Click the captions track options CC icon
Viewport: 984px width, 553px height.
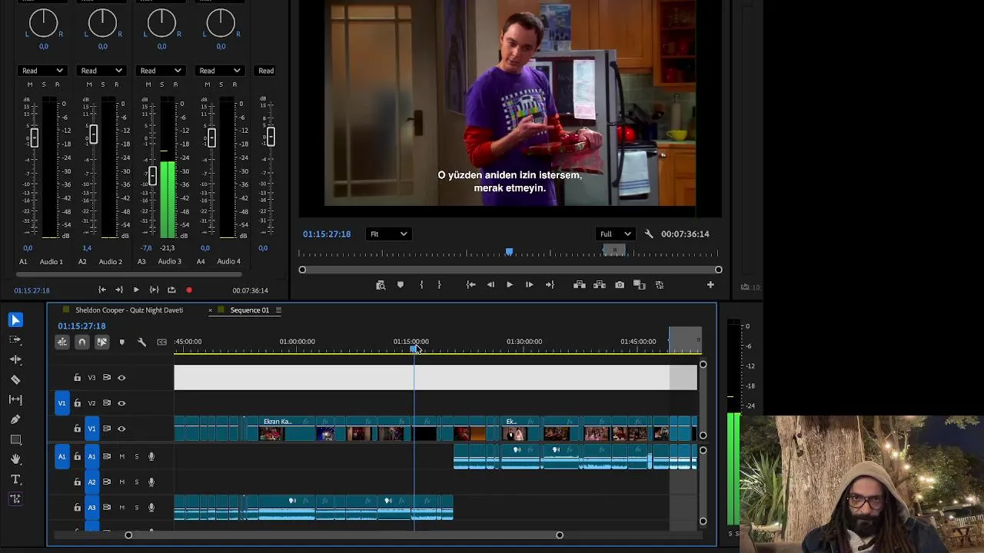[161, 342]
